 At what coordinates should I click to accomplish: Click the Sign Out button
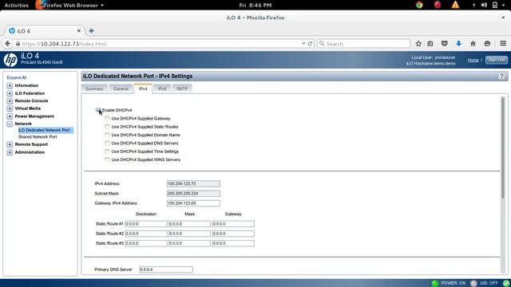pos(497,60)
